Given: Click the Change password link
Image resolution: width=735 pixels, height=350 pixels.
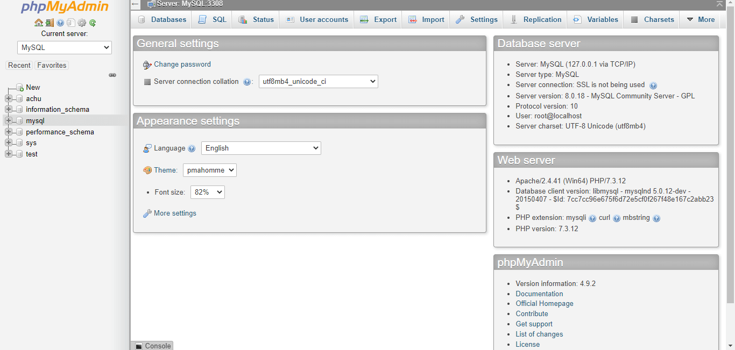Looking at the screenshot, I should (182, 65).
